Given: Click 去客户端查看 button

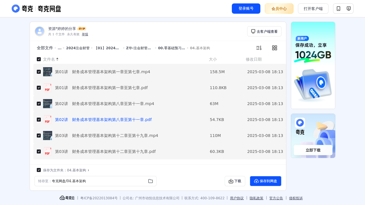Looking at the screenshot, I should click(264, 31).
